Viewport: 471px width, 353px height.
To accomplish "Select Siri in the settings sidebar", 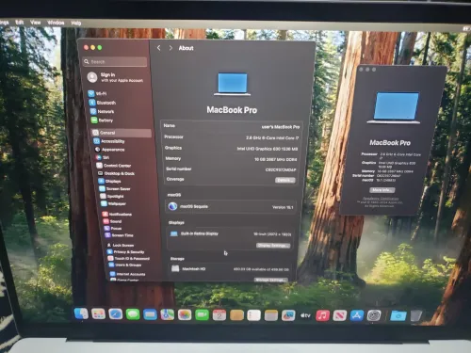I will pyautogui.click(x=103, y=157).
